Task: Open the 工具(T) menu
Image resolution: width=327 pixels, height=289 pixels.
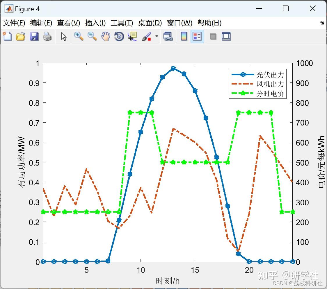Action: [x=122, y=23]
